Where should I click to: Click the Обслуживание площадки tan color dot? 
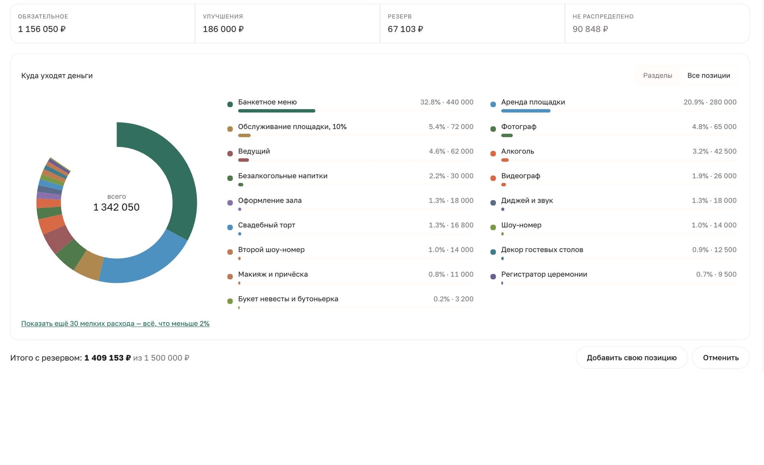pos(230,129)
